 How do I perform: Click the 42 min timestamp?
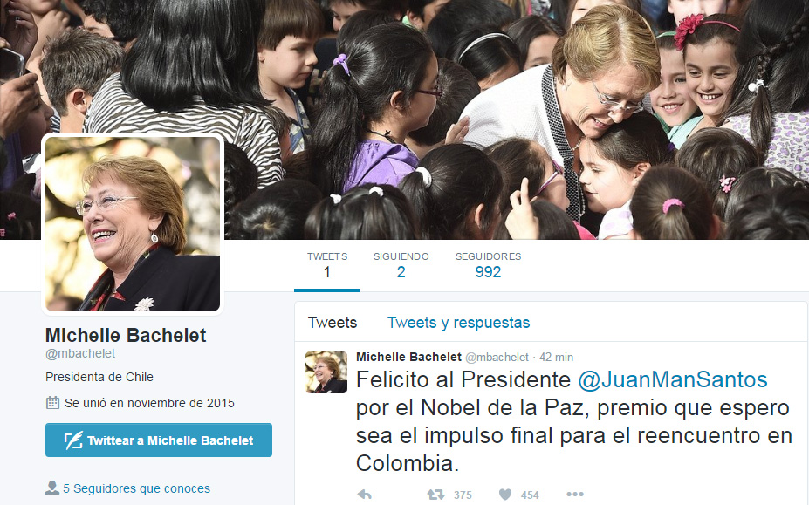556,357
